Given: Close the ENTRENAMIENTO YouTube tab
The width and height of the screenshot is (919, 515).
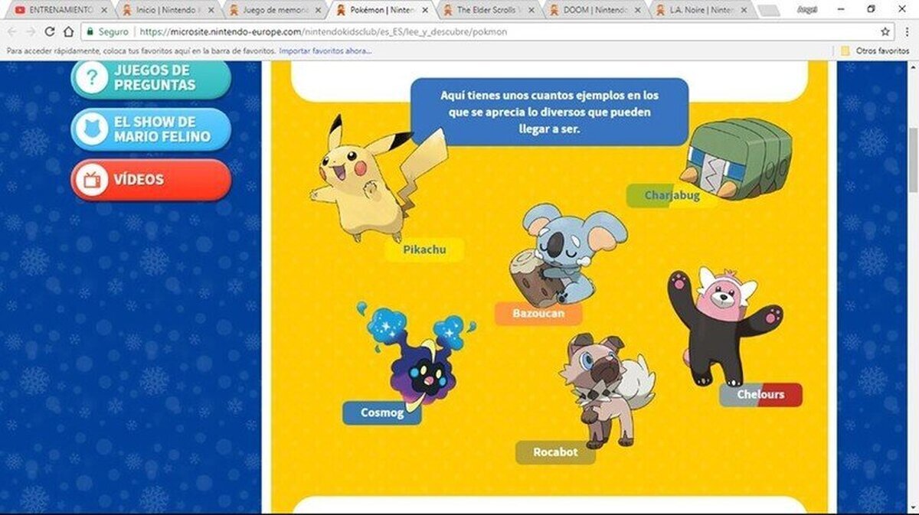Looking at the screenshot, I should (x=103, y=10).
